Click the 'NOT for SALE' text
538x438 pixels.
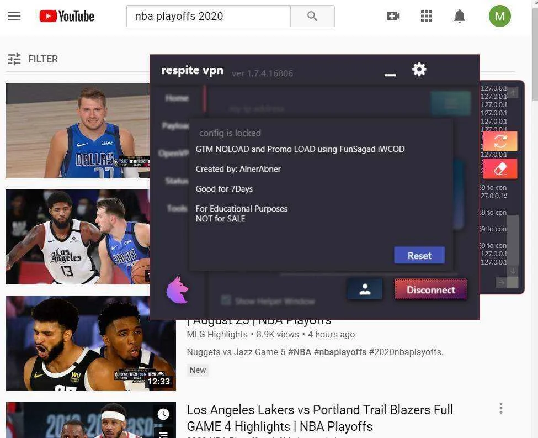coord(220,219)
